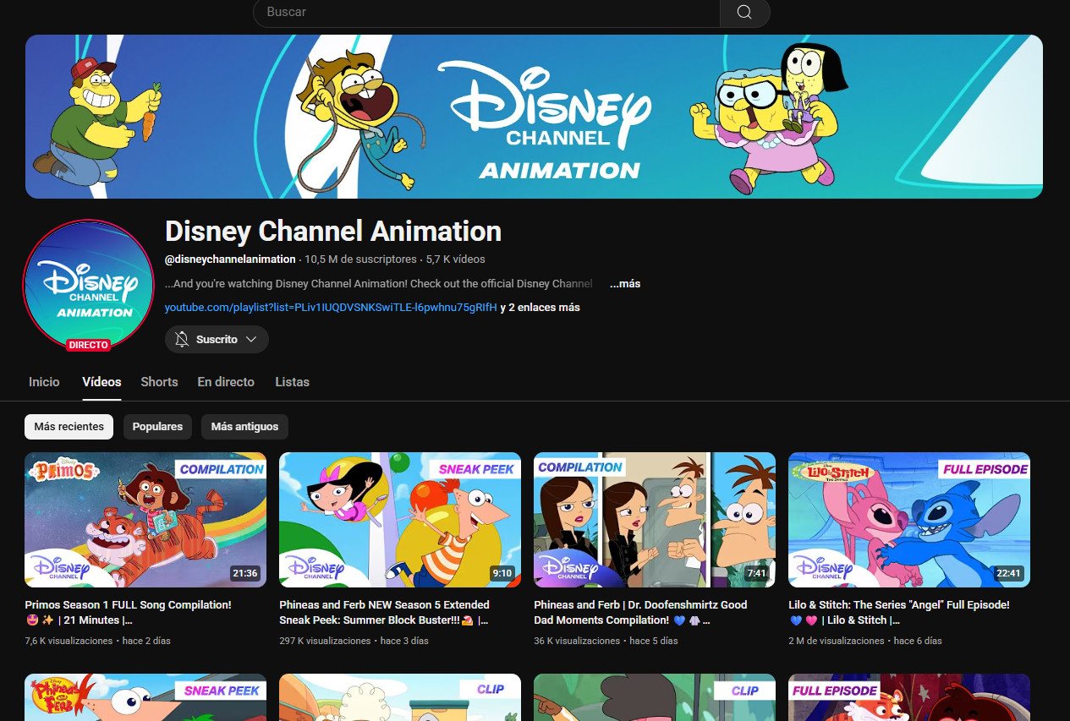Click the COMPILATION label on Primos thumbnail

point(221,469)
